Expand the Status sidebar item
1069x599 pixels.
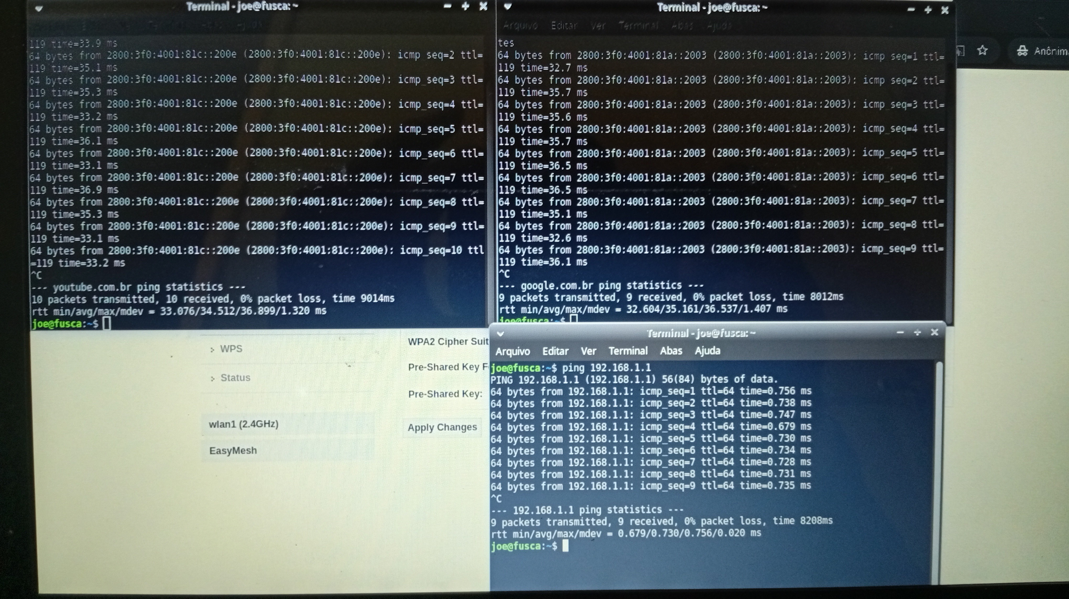(x=235, y=378)
